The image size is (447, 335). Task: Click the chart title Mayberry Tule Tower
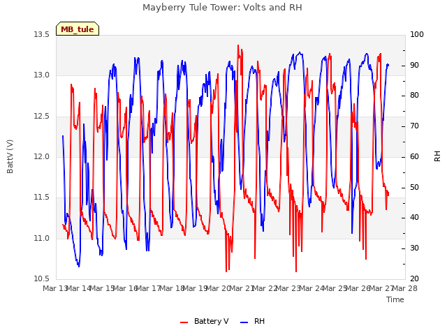tap(222, 8)
